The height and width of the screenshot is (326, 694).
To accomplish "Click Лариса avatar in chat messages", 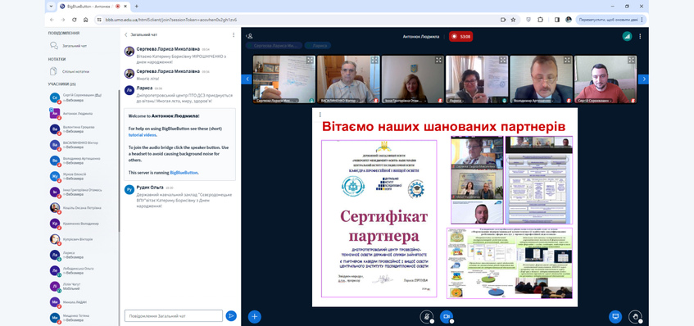I will pos(129,90).
